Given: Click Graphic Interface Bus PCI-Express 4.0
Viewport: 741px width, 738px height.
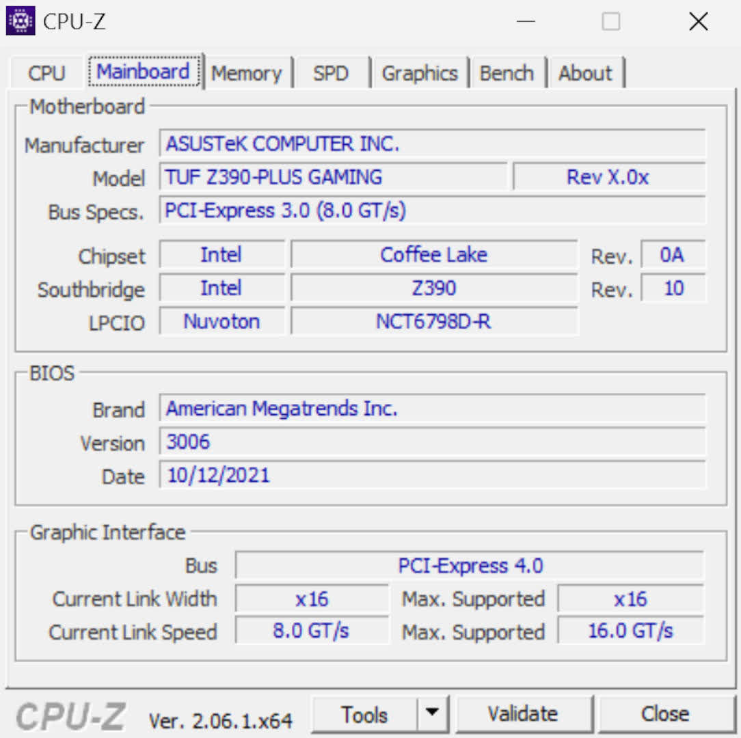Looking at the screenshot, I should click(470, 565).
